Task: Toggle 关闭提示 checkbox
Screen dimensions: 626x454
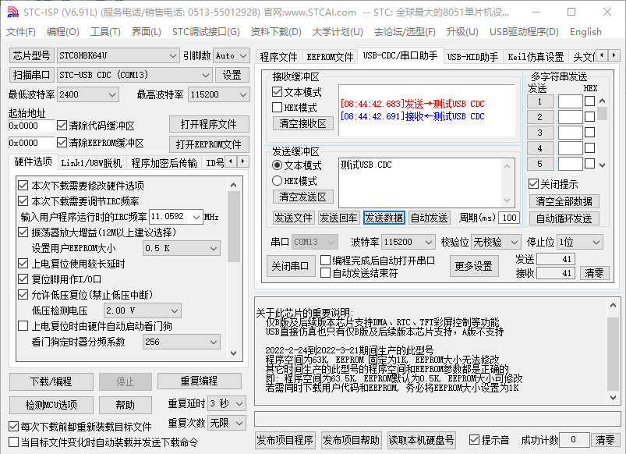Action: [533, 184]
